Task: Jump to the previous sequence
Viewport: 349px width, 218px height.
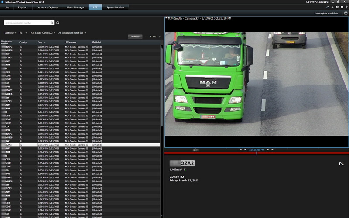Action: [x=241, y=150]
